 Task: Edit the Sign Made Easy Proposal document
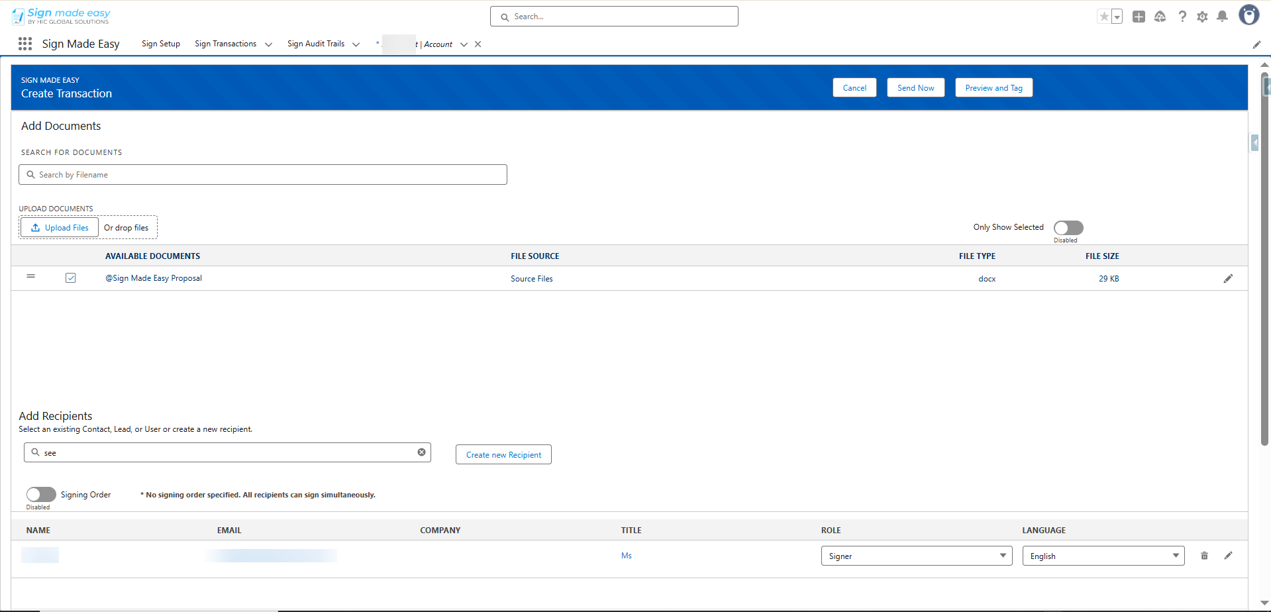(x=1228, y=279)
